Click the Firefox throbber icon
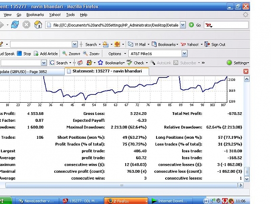This screenshot has height=204, width=271. pos(245,15)
